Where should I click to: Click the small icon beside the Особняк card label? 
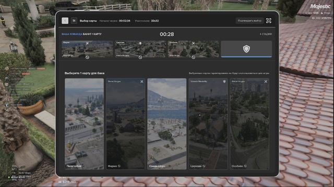[x=245, y=166]
